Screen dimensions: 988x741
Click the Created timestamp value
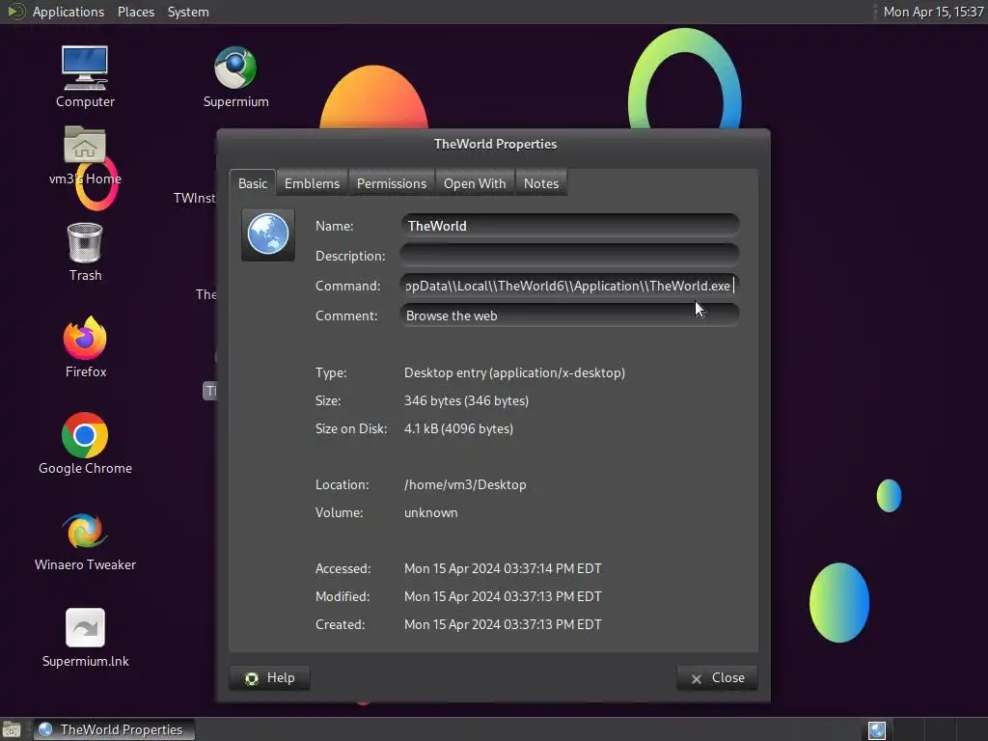[x=503, y=624]
